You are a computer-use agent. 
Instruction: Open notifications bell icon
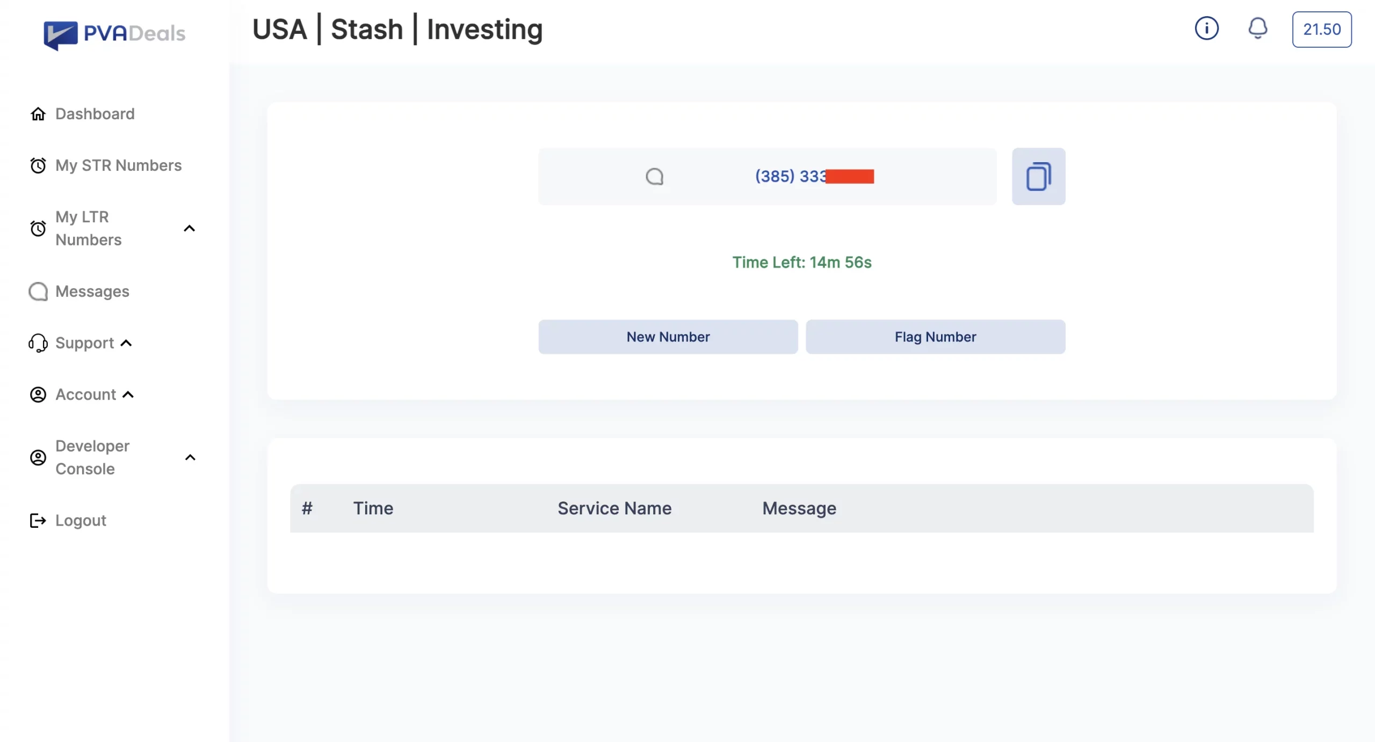tap(1257, 28)
